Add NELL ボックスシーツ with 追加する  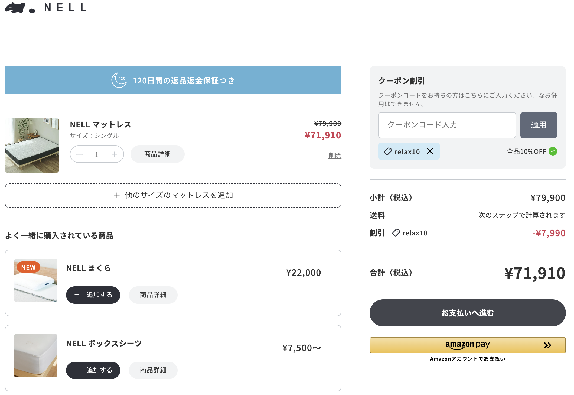93,370
